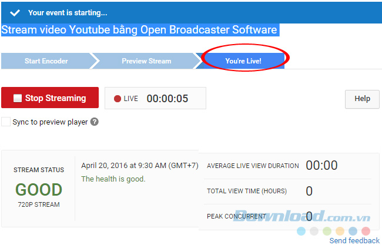This screenshot has width=382, height=245.
Task: Click the 'PEAK CONCURRENT' label
Action: 236,216
